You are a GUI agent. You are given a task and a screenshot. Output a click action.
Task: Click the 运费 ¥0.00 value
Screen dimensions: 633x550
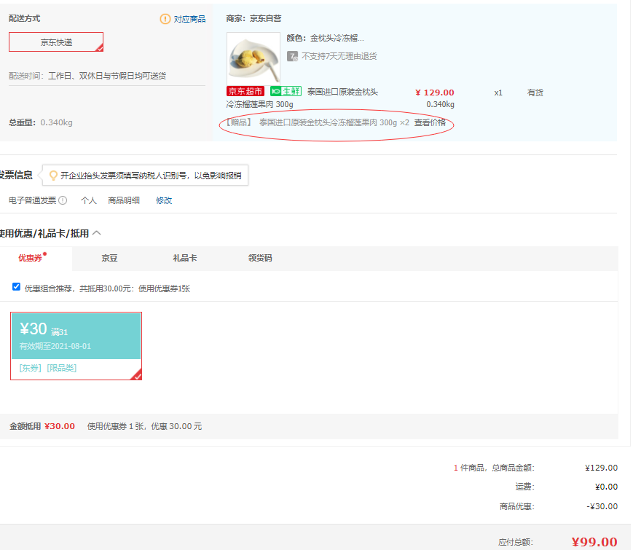click(x=606, y=487)
